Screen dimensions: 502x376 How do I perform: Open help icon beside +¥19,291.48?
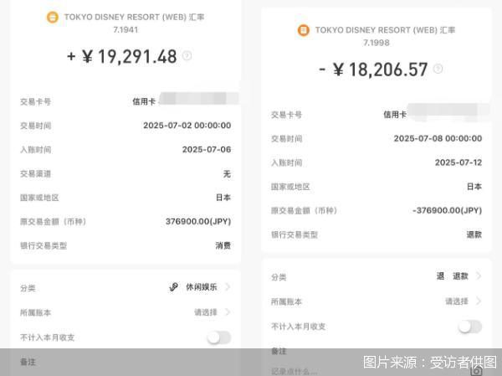(x=187, y=56)
